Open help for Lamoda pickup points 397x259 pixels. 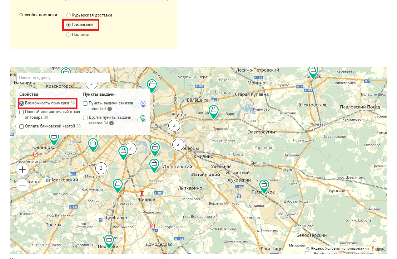[110, 109]
